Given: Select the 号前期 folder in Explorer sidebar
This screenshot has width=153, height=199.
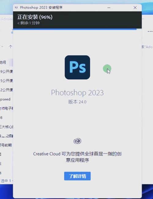Looking at the screenshot, I should click(6, 145).
